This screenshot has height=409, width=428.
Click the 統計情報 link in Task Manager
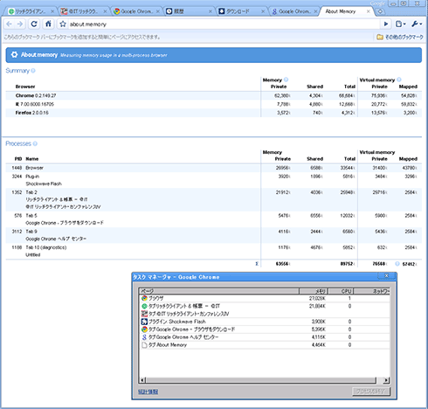click(148, 392)
